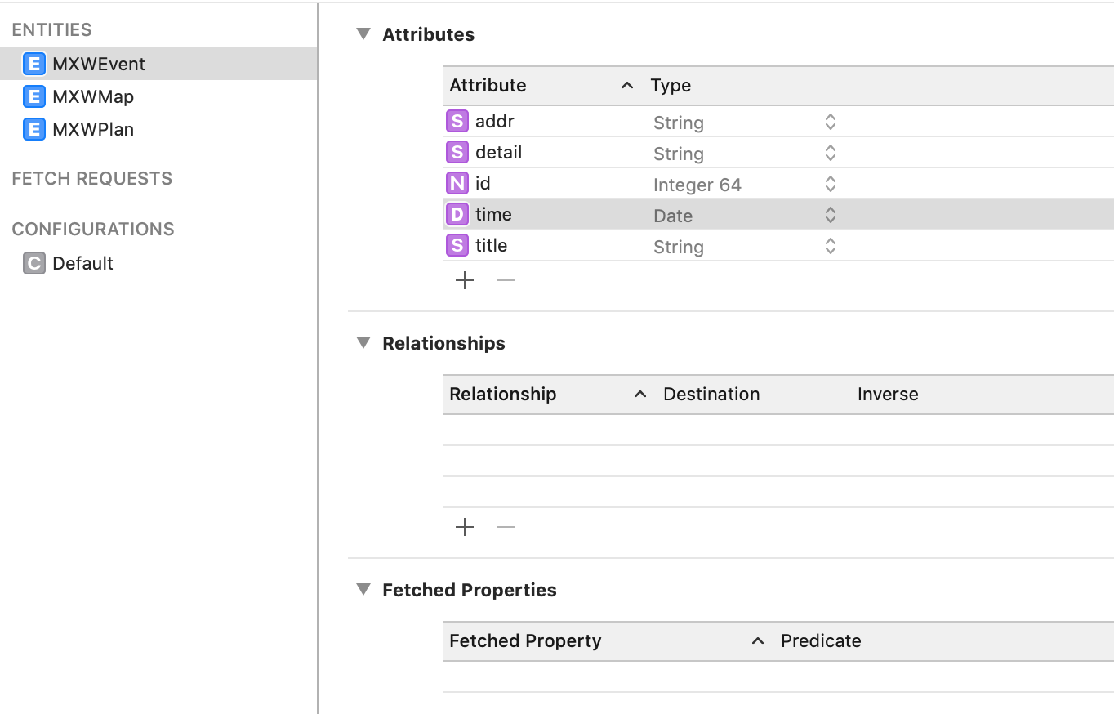1114x714 pixels.
Task: Click the String icon beside title
Action: coord(457,245)
